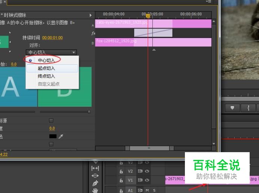Image resolution: width=259 pixels, height=193 pixels.
Task: Click the small triangle marker below clip B
Action: (x=154, y=49)
